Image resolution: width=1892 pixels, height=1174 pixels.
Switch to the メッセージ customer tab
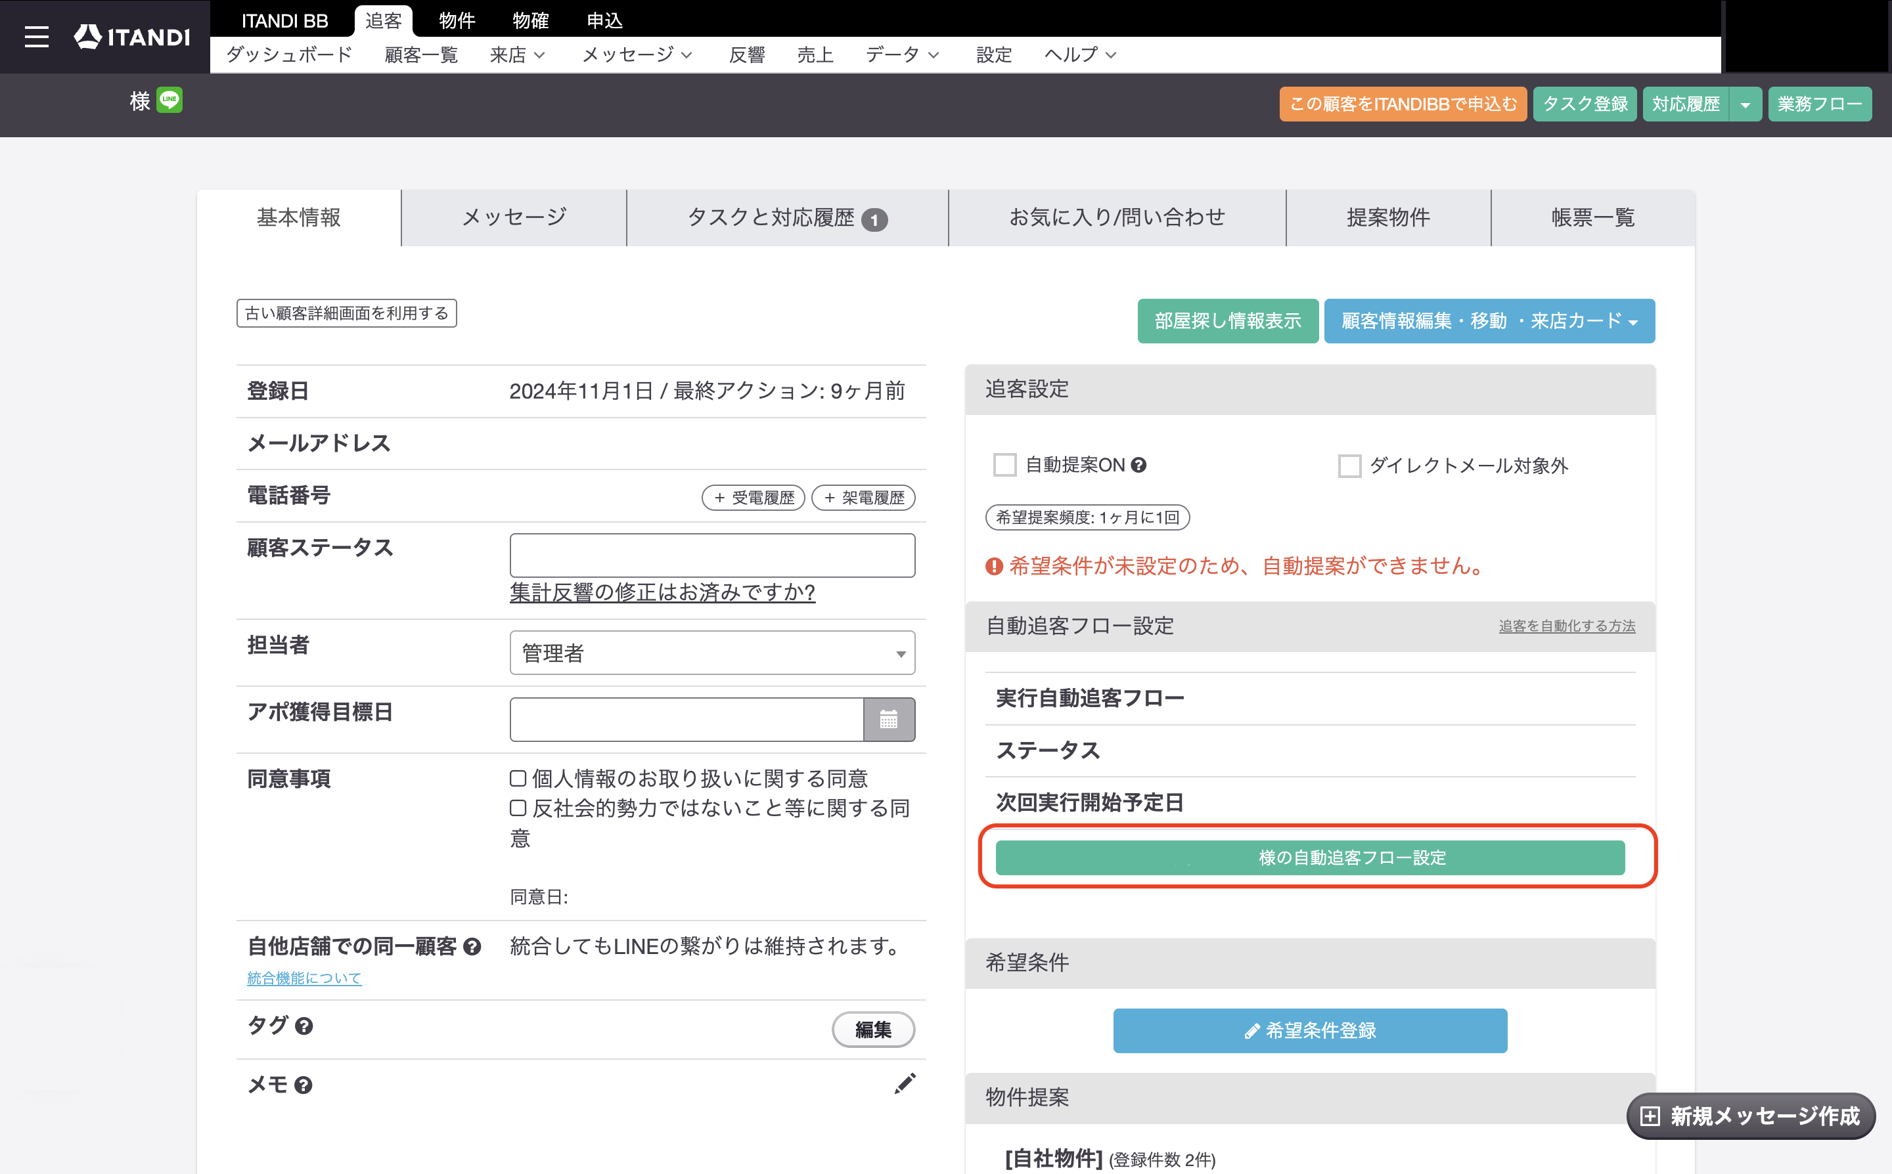tap(514, 218)
